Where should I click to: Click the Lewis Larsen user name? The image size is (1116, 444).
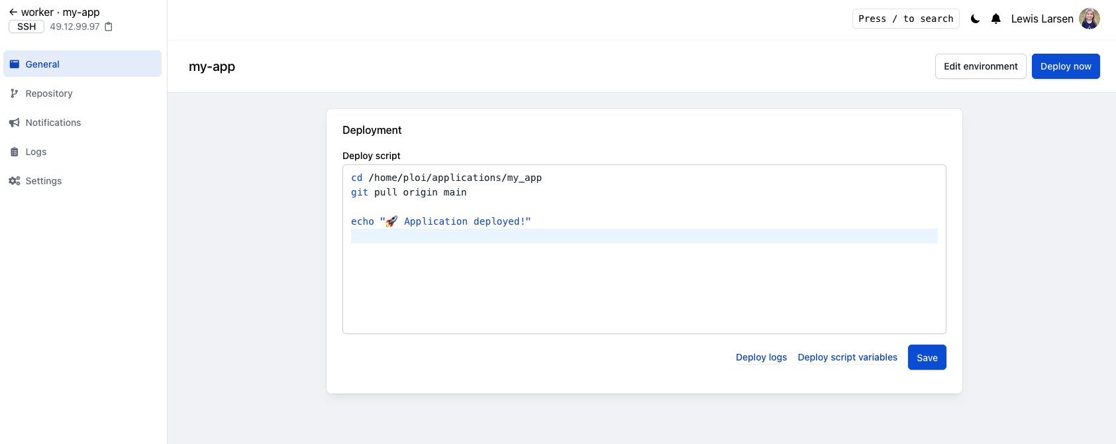[x=1042, y=19]
